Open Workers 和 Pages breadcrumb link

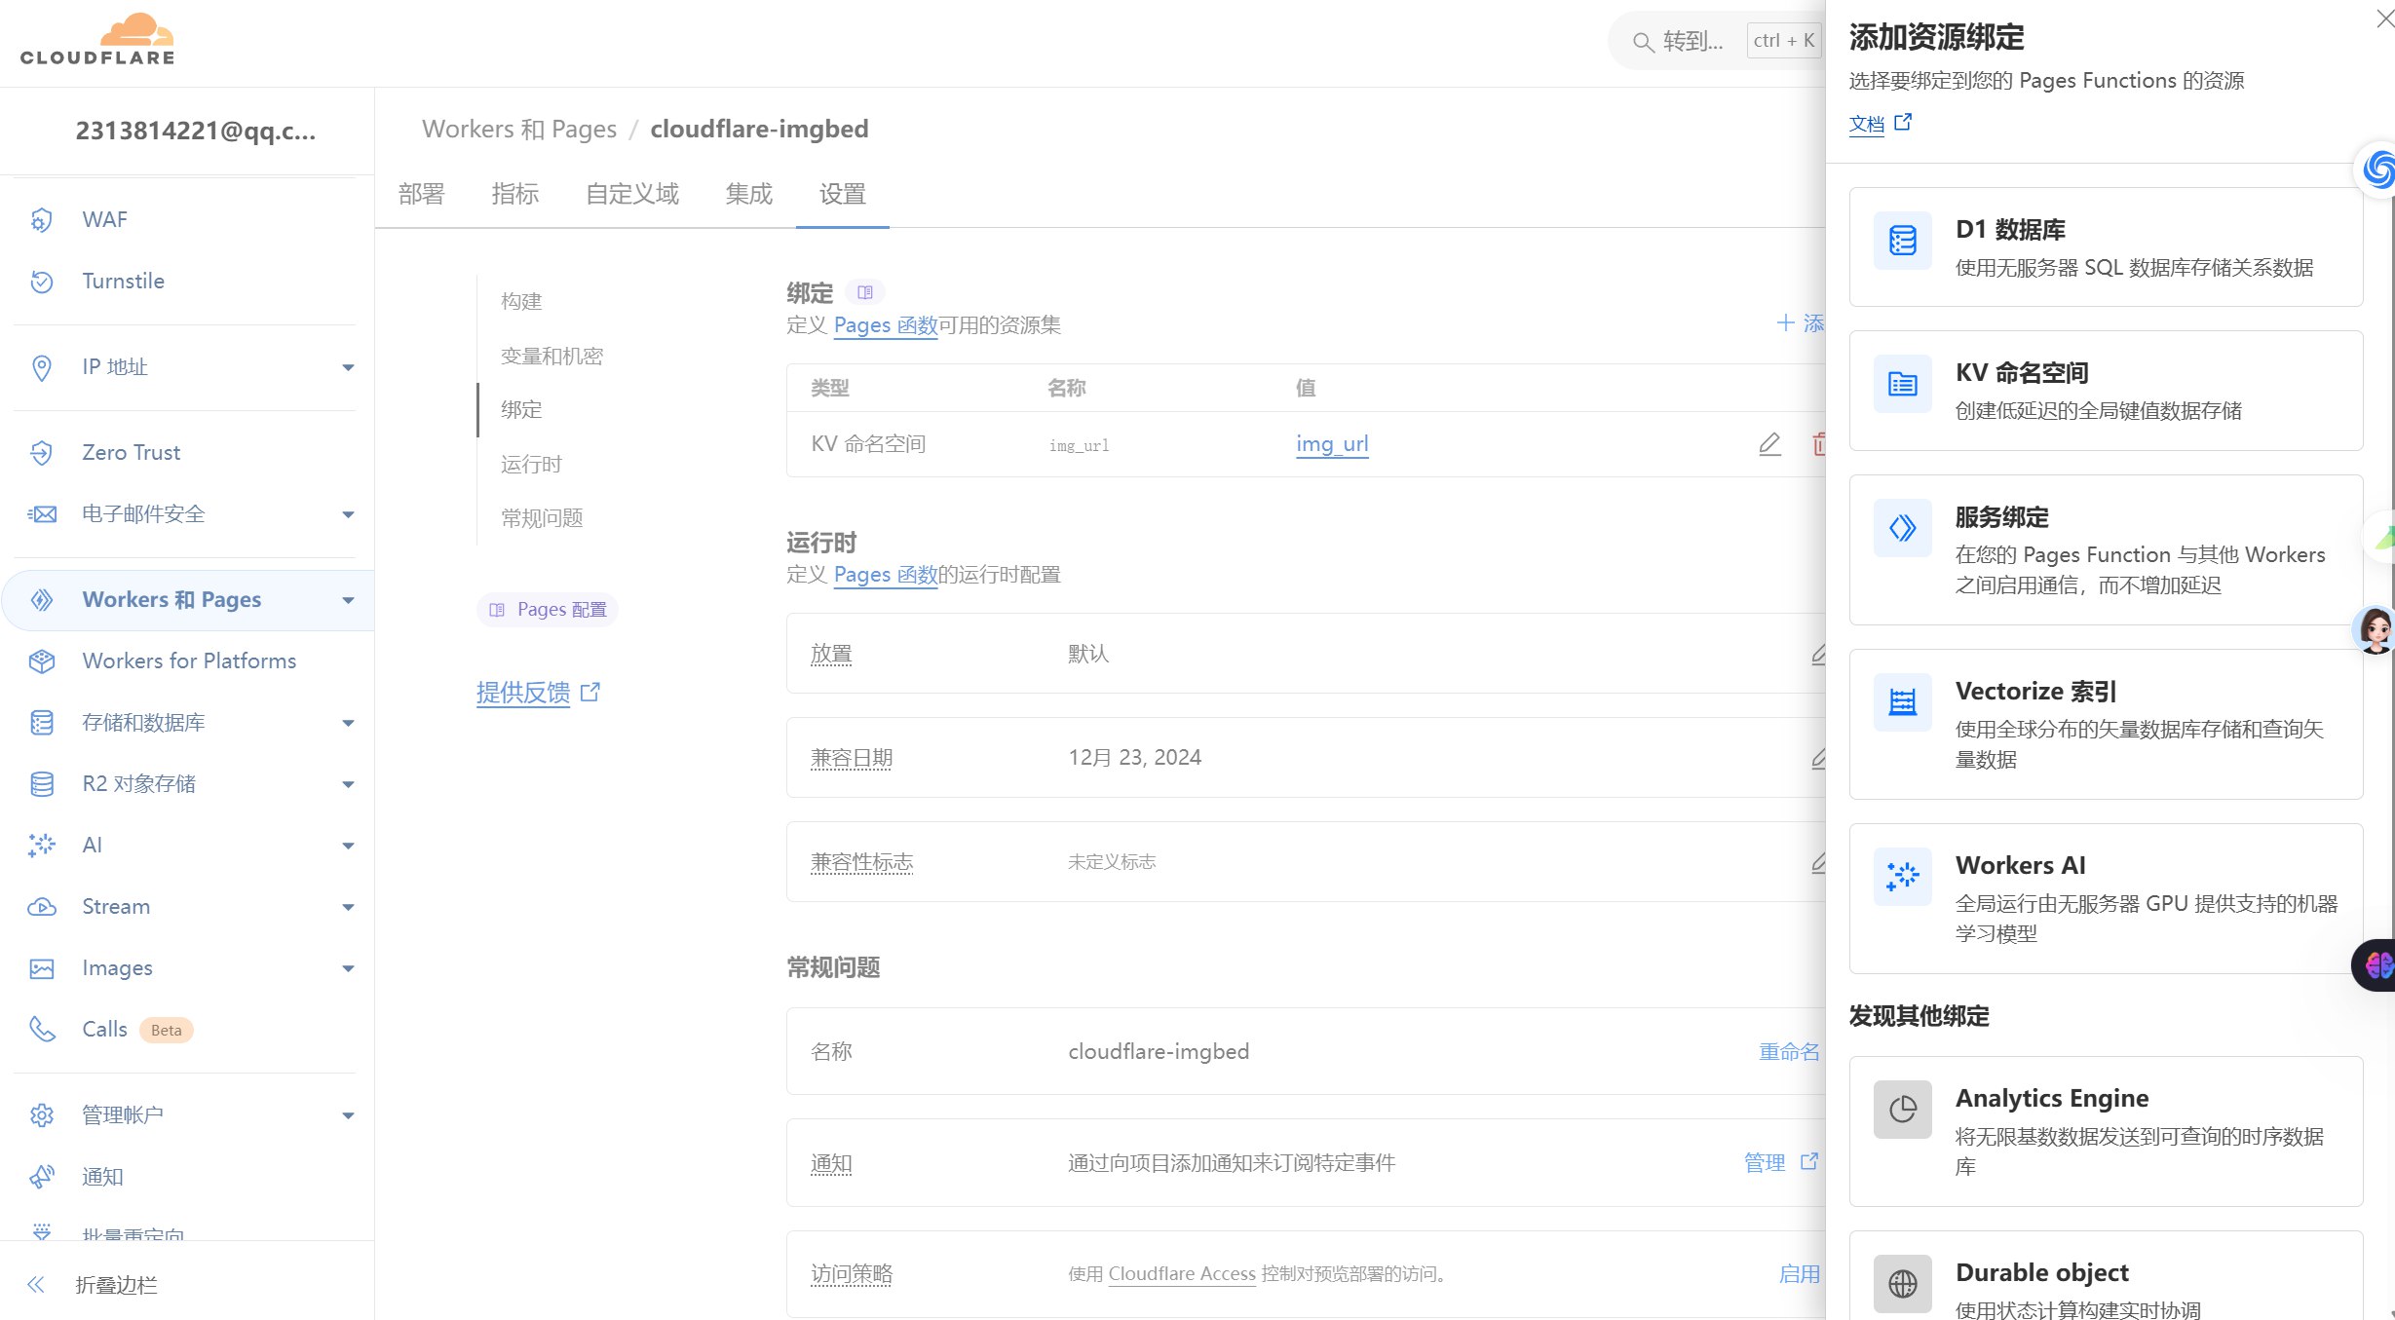point(519,129)
